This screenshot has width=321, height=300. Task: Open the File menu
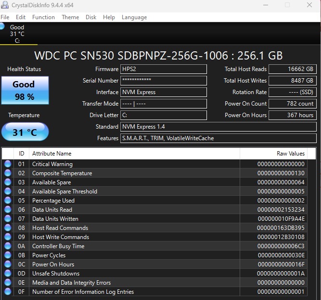point(5,17)
